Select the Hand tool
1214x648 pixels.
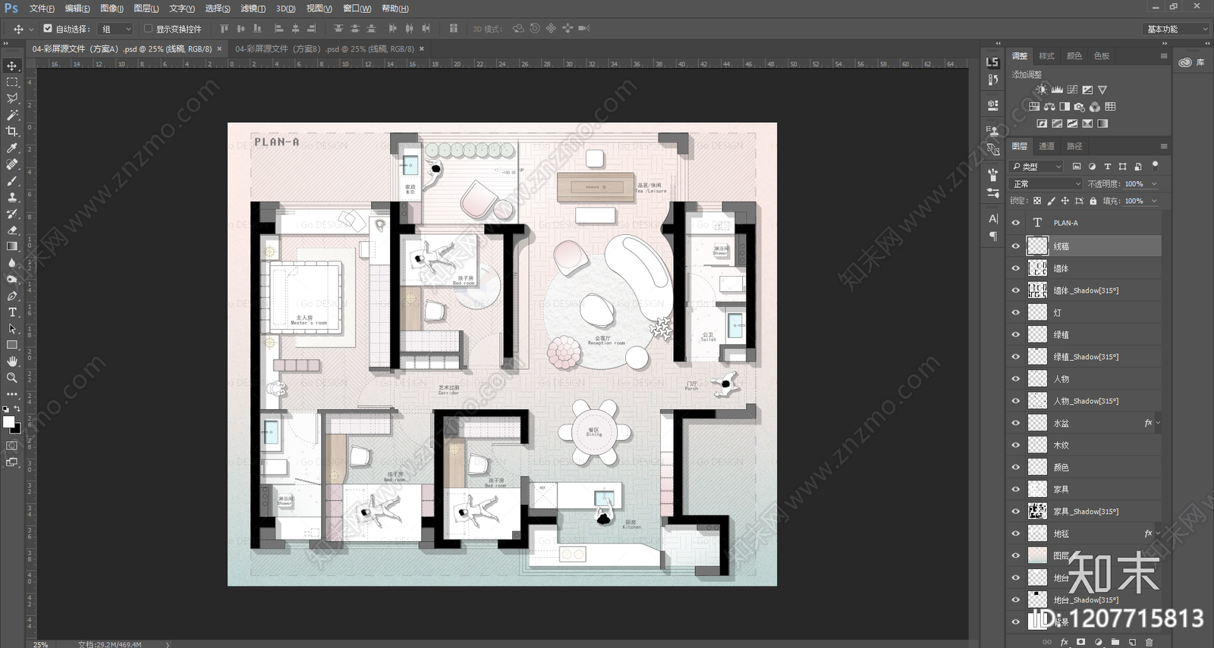pos(12,362)
